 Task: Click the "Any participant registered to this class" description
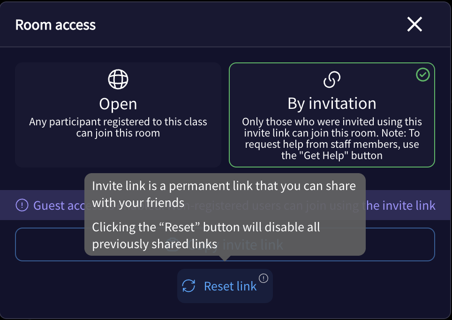(x=118, y=127)
